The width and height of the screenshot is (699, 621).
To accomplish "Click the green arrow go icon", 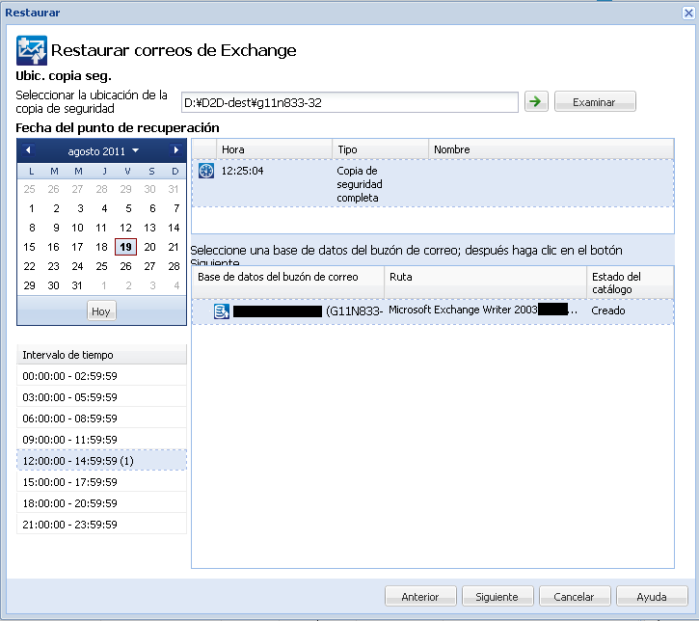I will tap(535, 101).
